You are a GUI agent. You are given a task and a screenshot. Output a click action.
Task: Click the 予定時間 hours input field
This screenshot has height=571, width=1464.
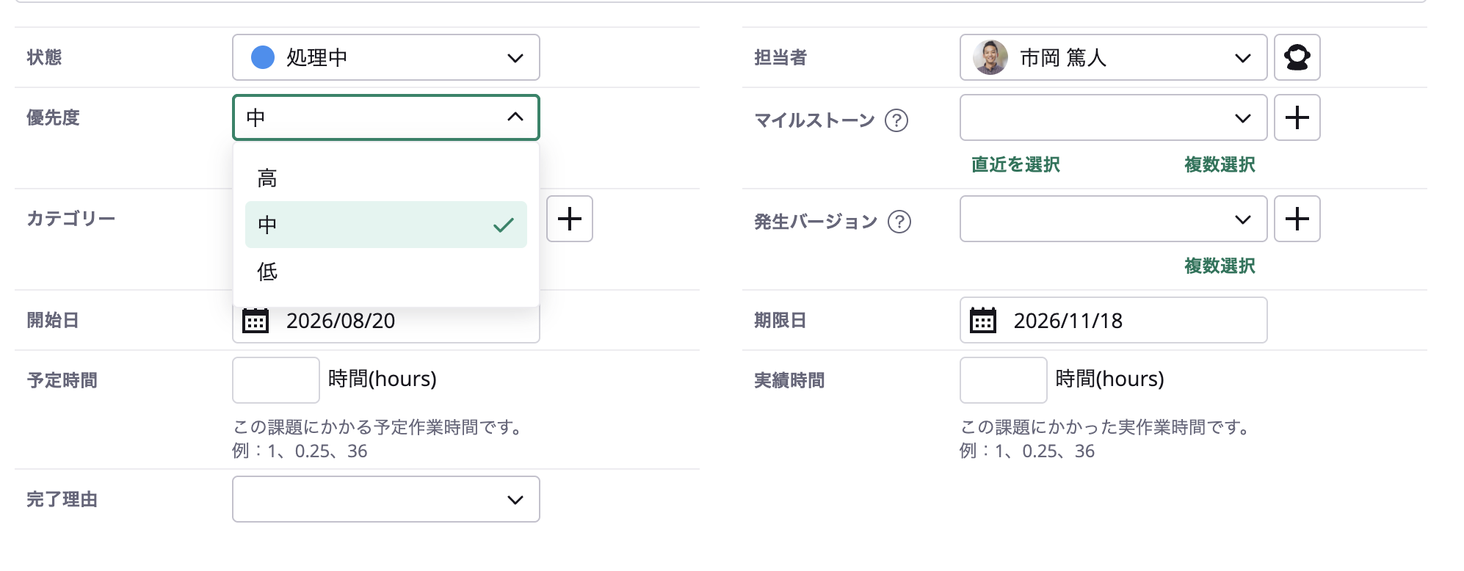(x=276, y=380)
